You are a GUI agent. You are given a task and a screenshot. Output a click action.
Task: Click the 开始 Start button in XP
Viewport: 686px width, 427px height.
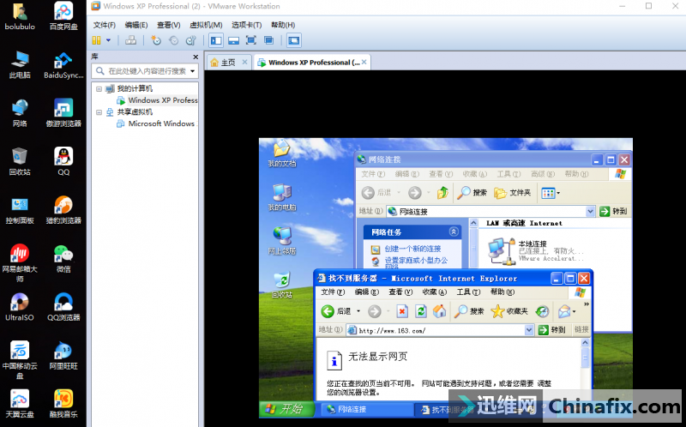click(286, 409)
